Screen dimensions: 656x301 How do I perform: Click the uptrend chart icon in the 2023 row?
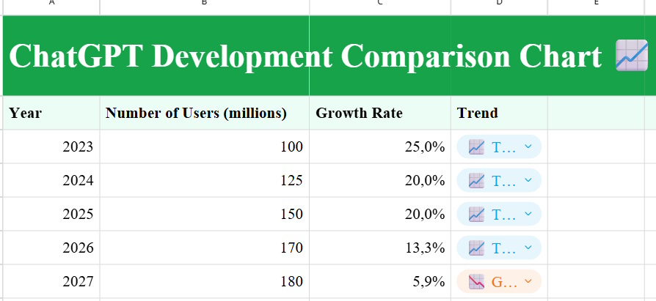(476, 147)
